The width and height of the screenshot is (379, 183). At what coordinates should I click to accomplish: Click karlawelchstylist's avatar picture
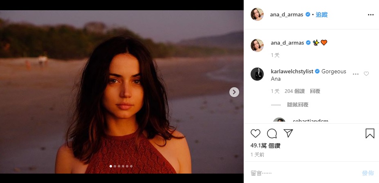(x=257, y=74)
